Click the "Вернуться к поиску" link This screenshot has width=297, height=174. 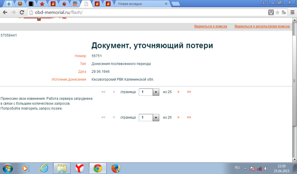[x=210, y=27]
